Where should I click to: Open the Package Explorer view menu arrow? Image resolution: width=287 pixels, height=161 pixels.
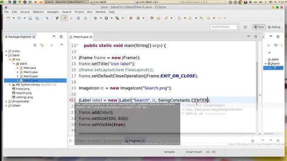pos(62,45)
